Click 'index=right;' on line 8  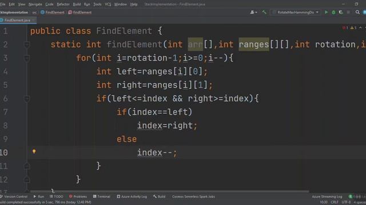pyautogui.click(x=167, y=125)
